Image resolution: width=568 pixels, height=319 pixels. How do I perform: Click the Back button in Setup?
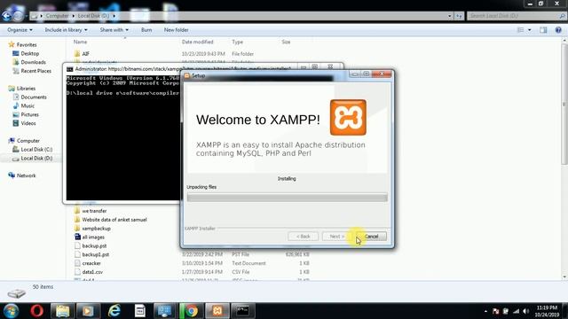[x=304, y=237]
